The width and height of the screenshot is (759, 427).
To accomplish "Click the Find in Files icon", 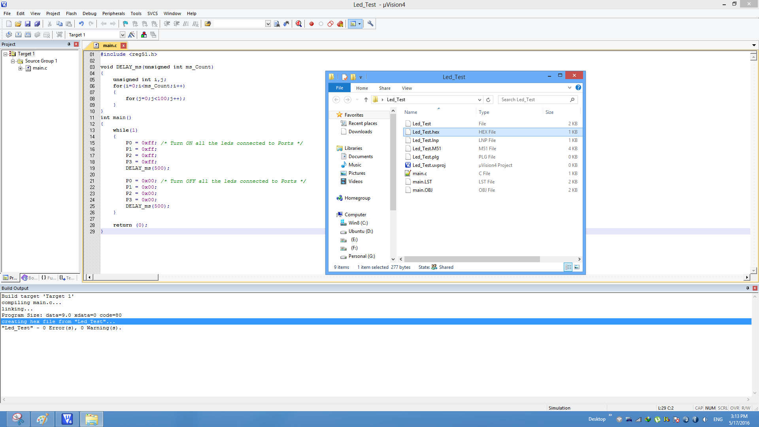I will [208, 24].
